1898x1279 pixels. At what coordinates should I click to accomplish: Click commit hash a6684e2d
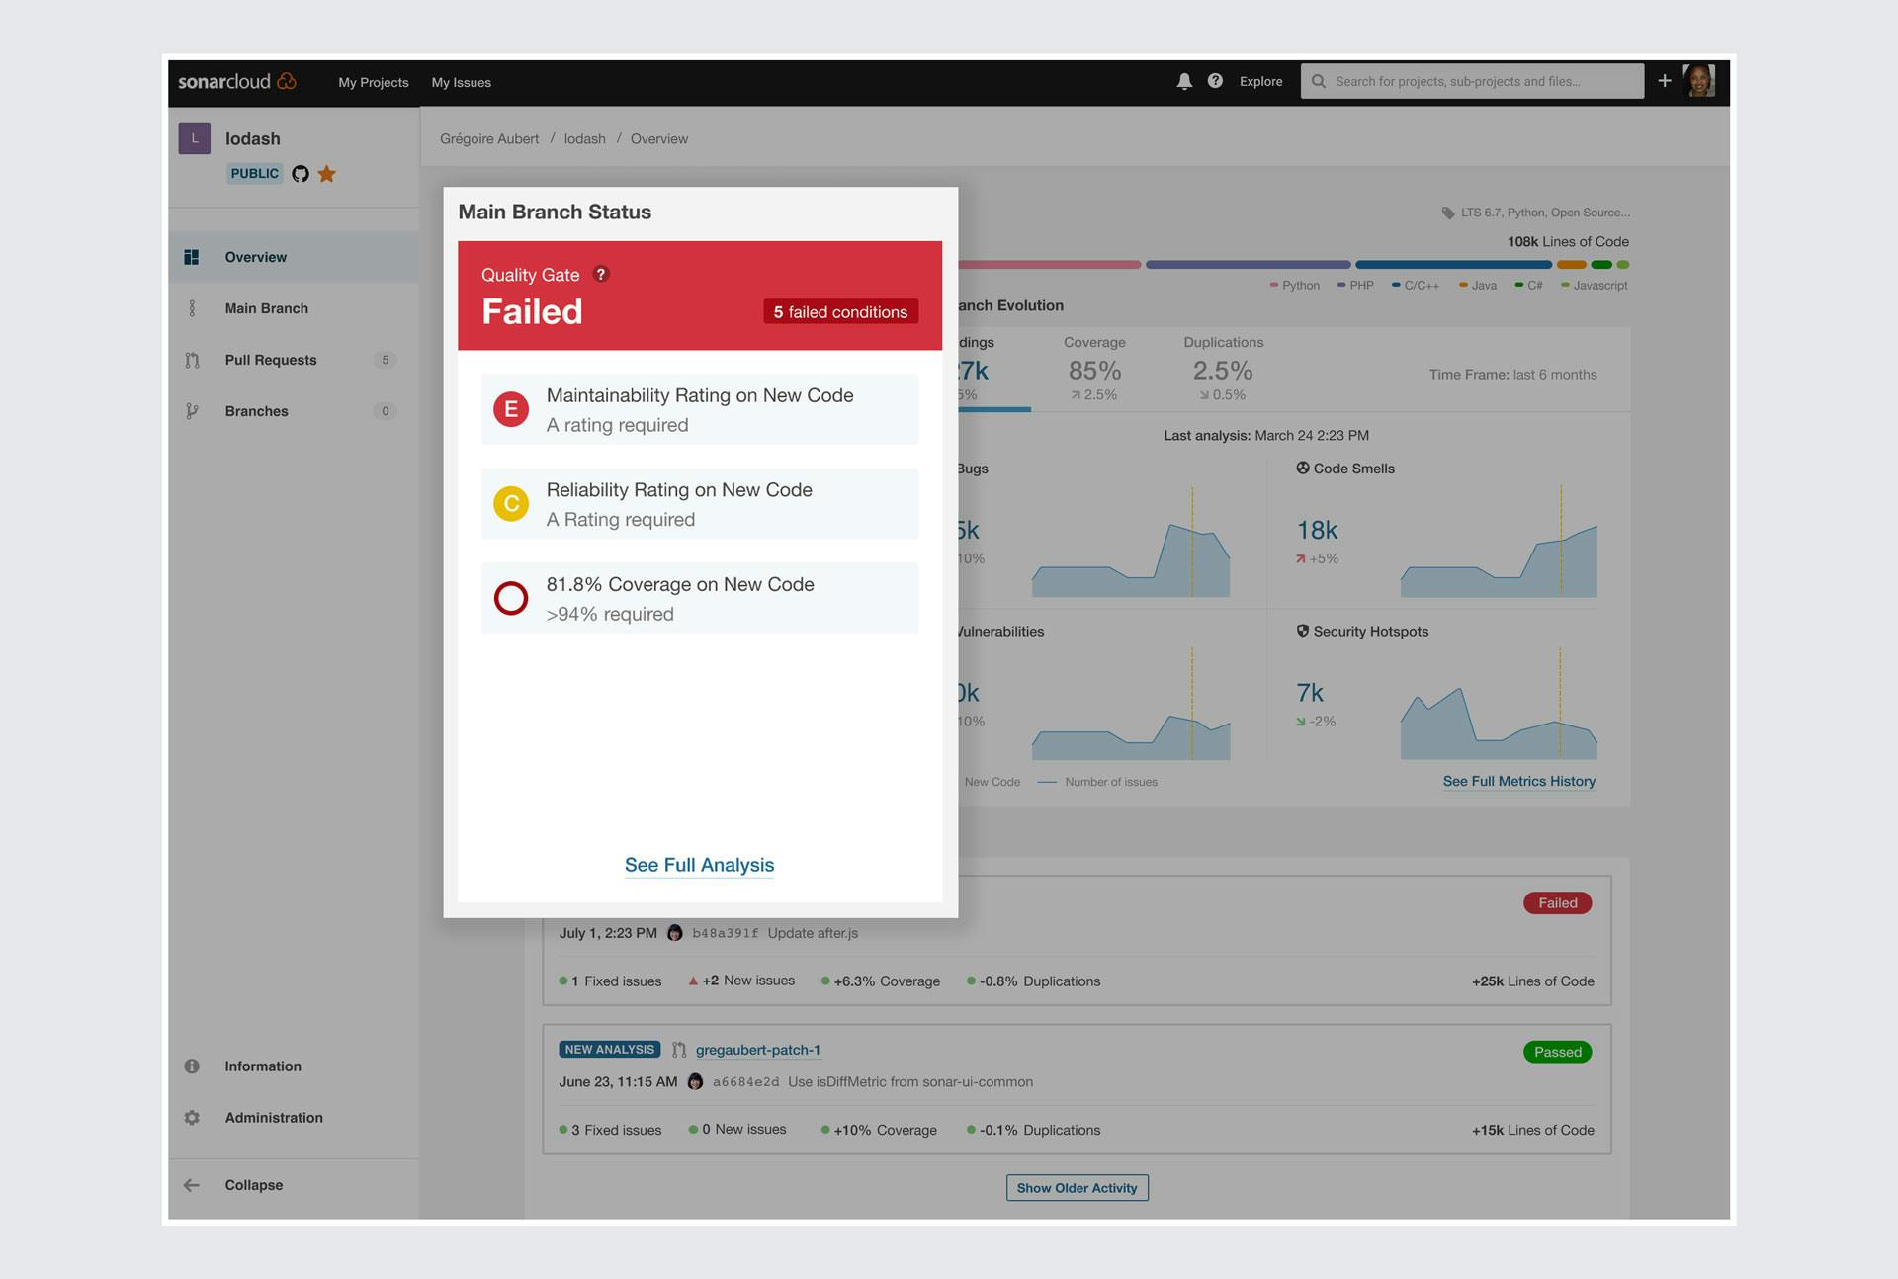pyautogui.click(x=746, y=1082)
